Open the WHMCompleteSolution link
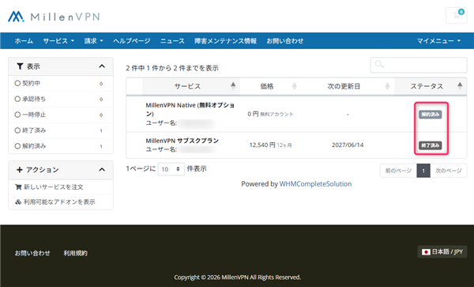Screen dimensions: 474x287 [315, 184]
